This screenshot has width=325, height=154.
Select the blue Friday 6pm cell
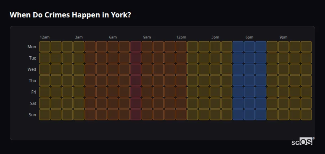[x=249, y=92]
